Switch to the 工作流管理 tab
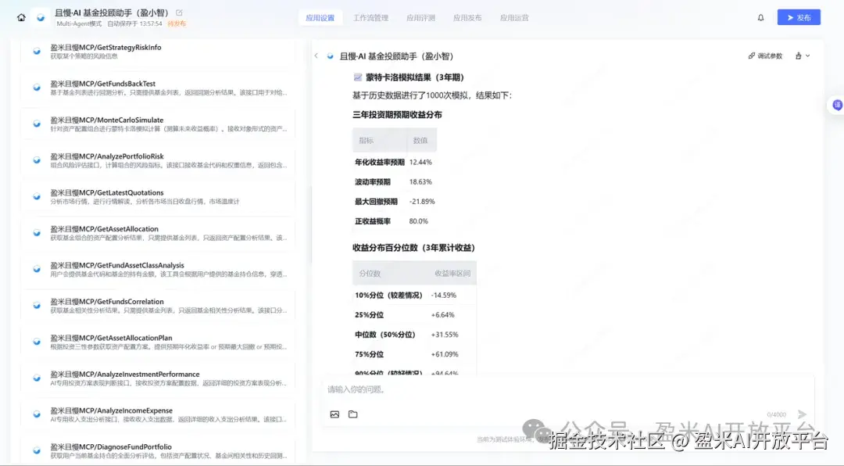 pos(371,17)
